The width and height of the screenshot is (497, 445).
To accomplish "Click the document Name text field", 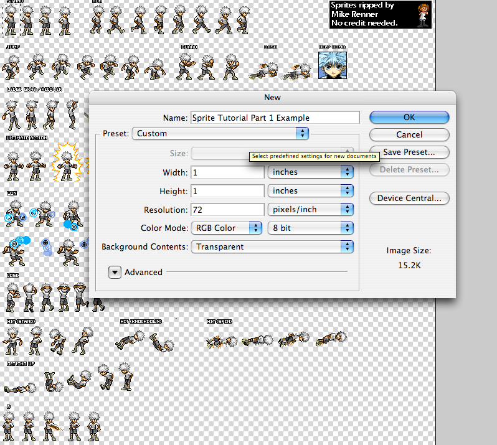I will (275, 118).
